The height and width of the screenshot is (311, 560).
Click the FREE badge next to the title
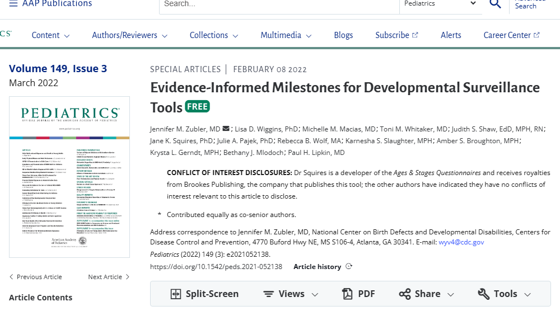point(197,107)
